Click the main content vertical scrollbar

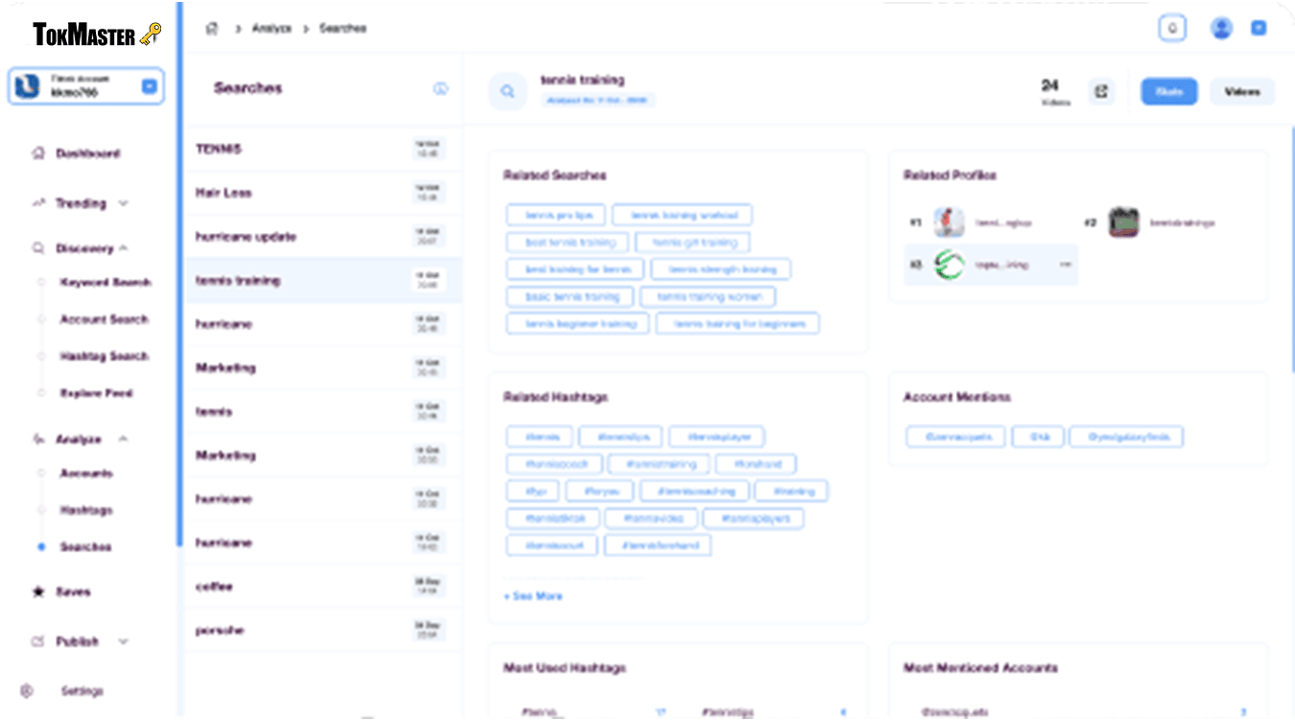pos(1292,249)
